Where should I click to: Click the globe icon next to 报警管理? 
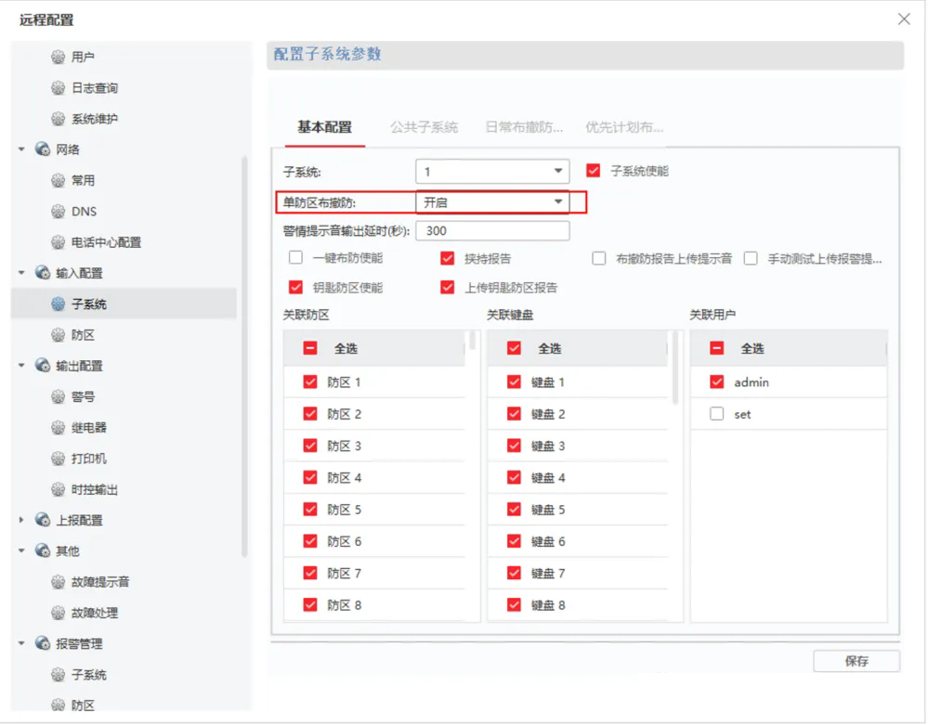coord(42,643)
